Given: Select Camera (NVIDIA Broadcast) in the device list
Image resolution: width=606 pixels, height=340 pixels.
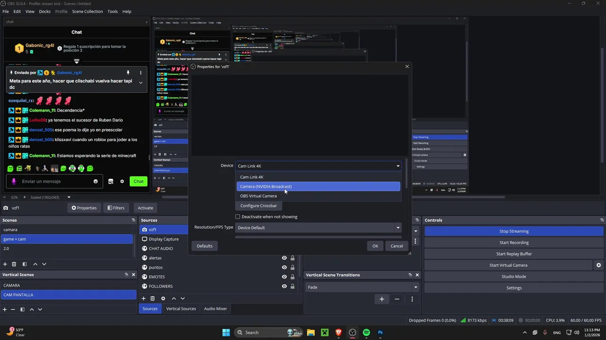Looking at the screenshot, I should (x=318, y=187).
